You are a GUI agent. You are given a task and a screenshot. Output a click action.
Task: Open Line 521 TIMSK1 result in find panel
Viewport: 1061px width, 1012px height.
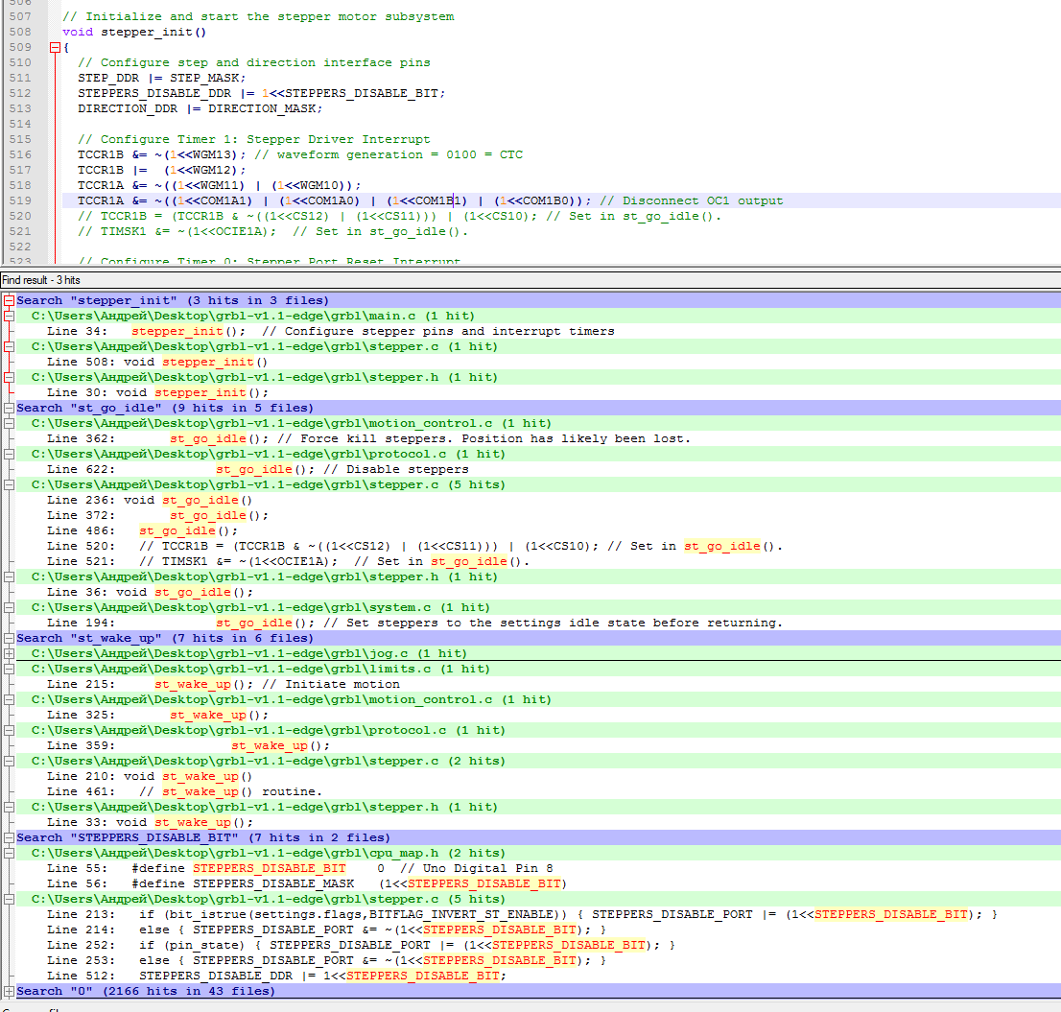288,561
